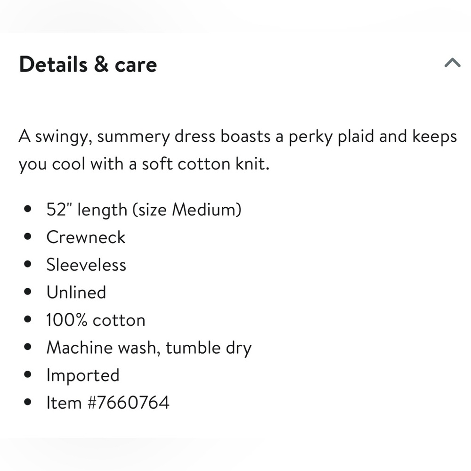Click the bullet dot beside Item #7660764
Viewport: 471px width, 471px height.
(x=28, y=402)
